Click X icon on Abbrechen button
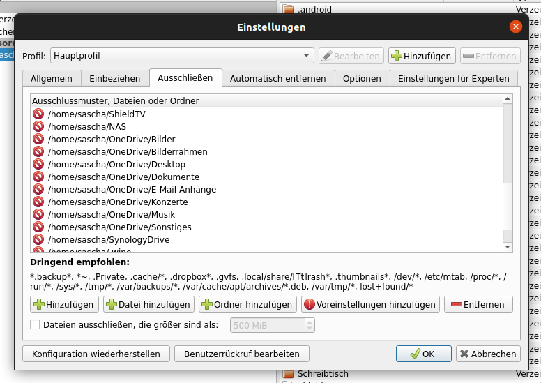541x383 pixels. (464, 354)
